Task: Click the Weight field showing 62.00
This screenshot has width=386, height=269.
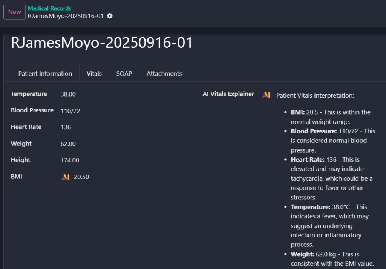Action: point(68,144)
